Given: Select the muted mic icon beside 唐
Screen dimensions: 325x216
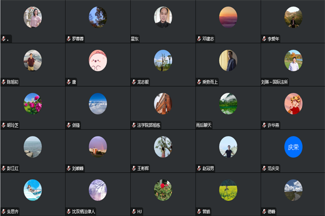Looking at the screenshot, I should point(69,82).
